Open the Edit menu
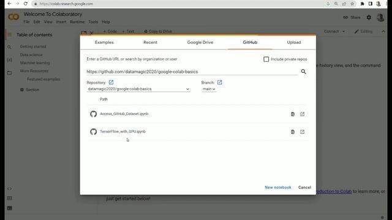Image resolution: width=392 pixels, height=220 pixels. (x=37, y=22)
